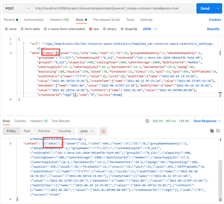Screen dimensions: 224x204
Task: Open the Cookies link
Action: pos(215,20)
